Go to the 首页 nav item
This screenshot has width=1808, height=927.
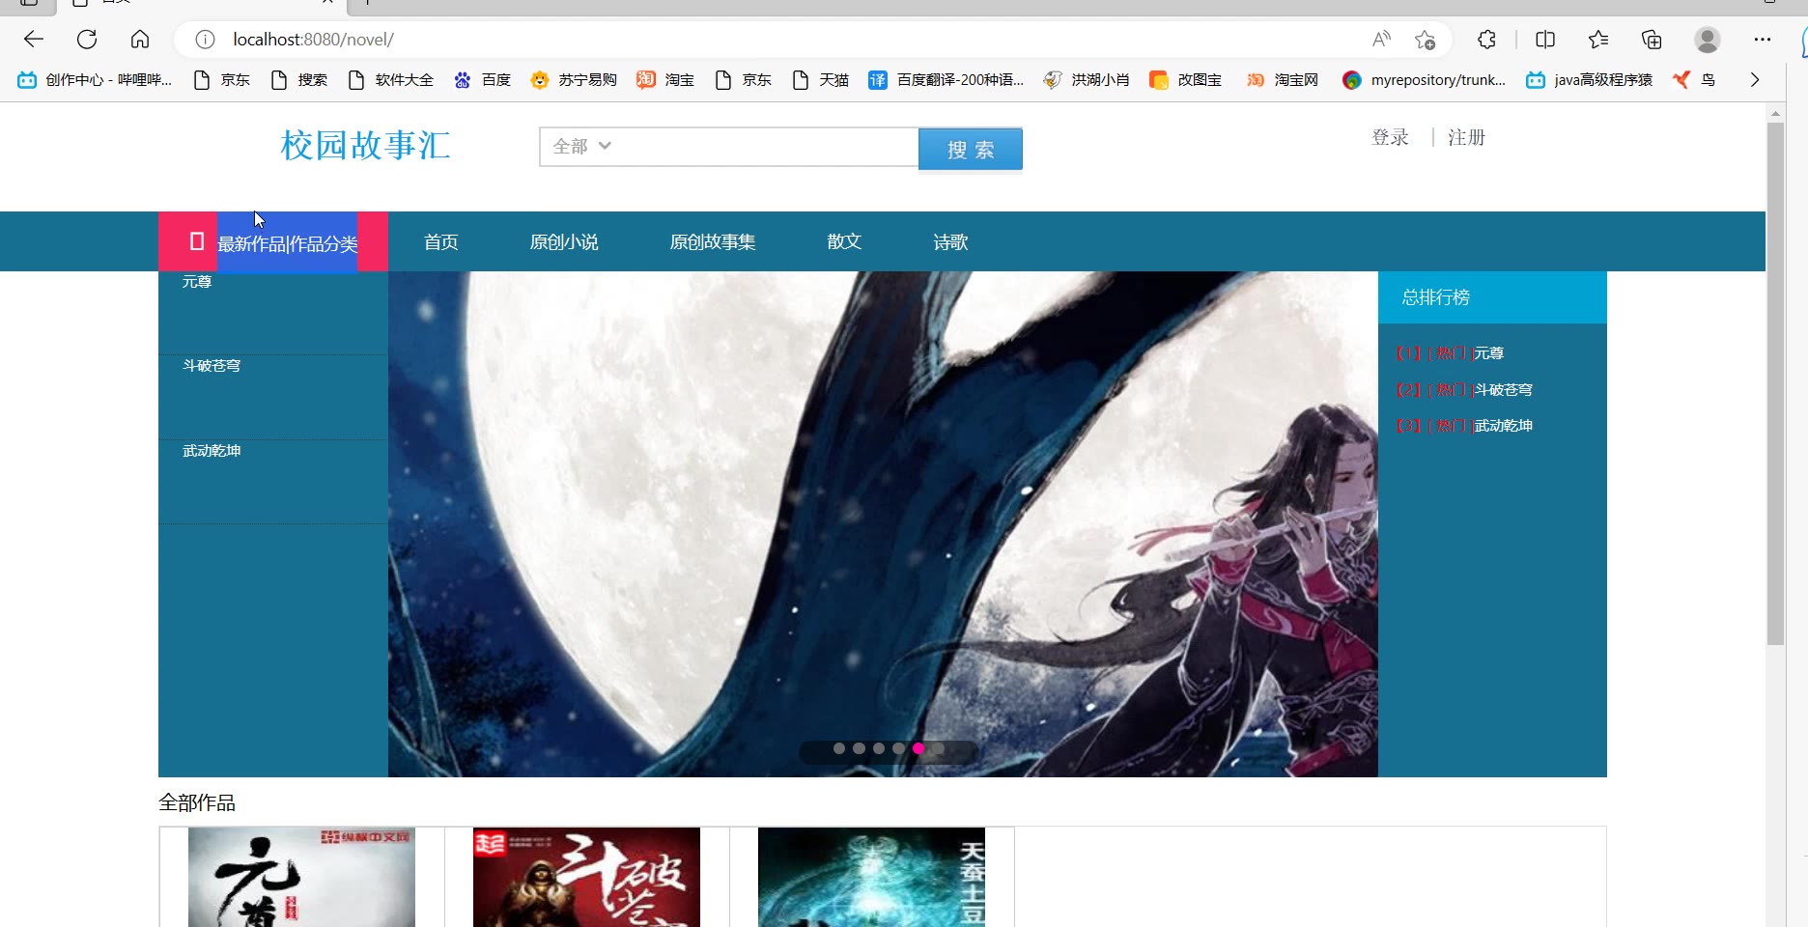441,242
